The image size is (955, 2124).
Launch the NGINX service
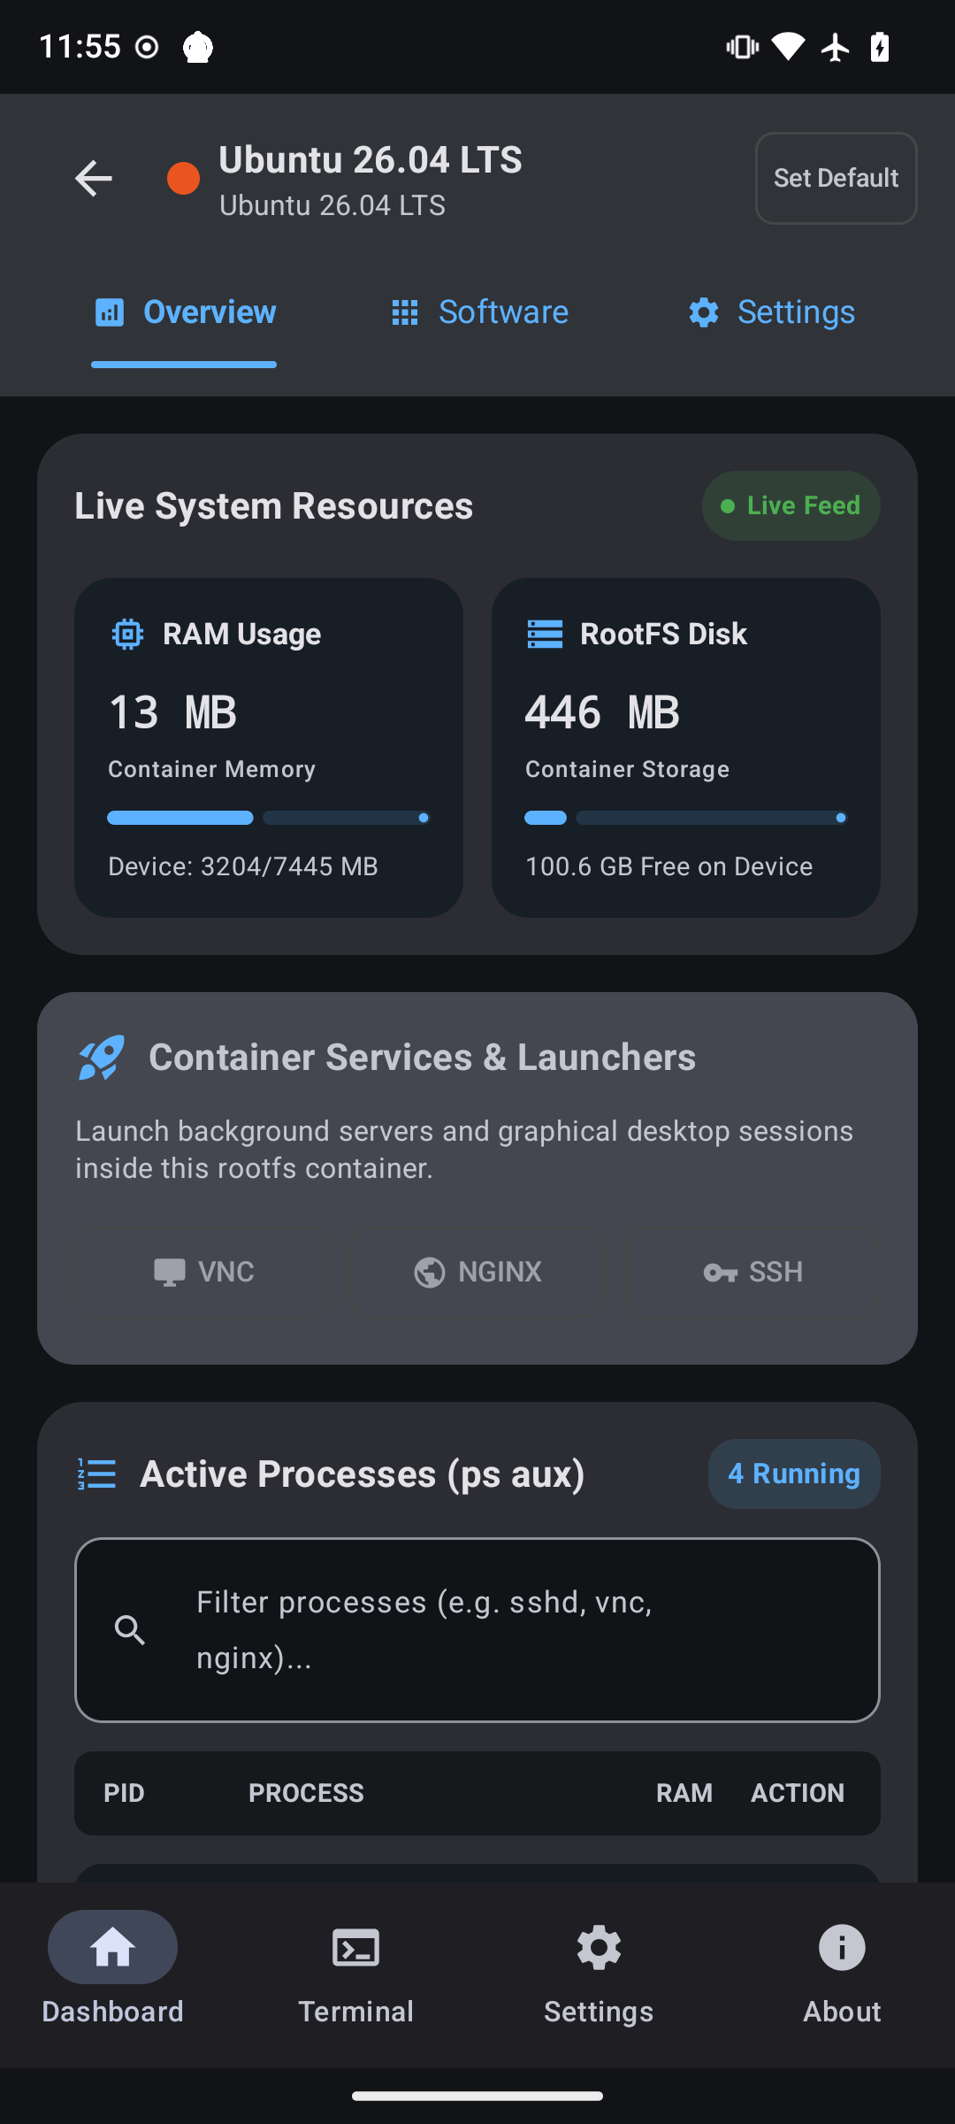click(x=477, y=1272)
